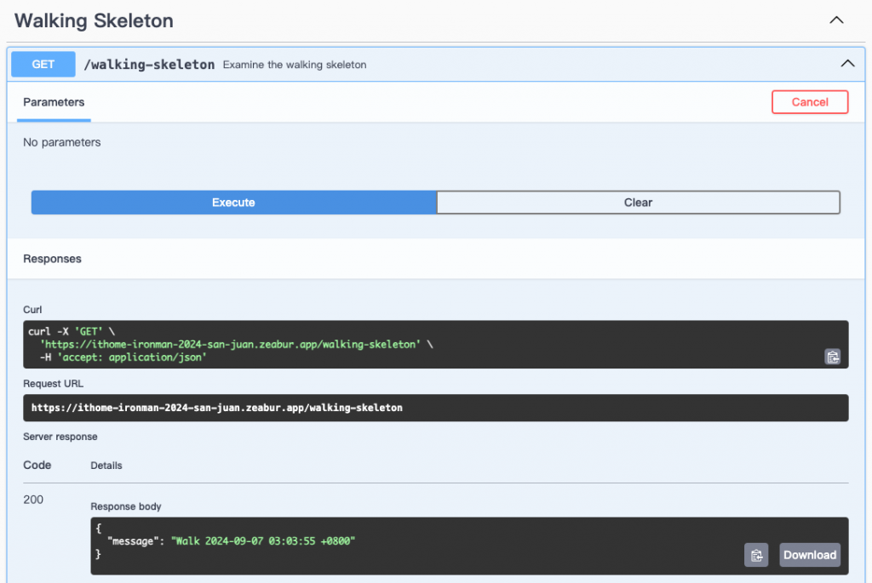Click the "Examine the walking skeleton" summary

click(x=295, y=65)
